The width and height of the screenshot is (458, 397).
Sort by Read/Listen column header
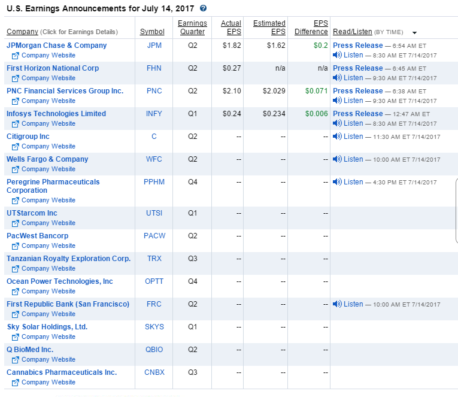(352, 32)
